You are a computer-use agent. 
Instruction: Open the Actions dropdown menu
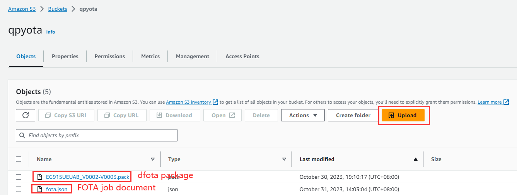[x=303, y=115]
